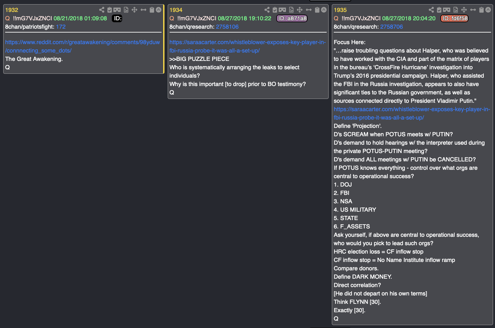The height and width of the screenshot is (328, 495).
Task: Click the image file icon on post 1934
Action: click(x=291, y=10)
